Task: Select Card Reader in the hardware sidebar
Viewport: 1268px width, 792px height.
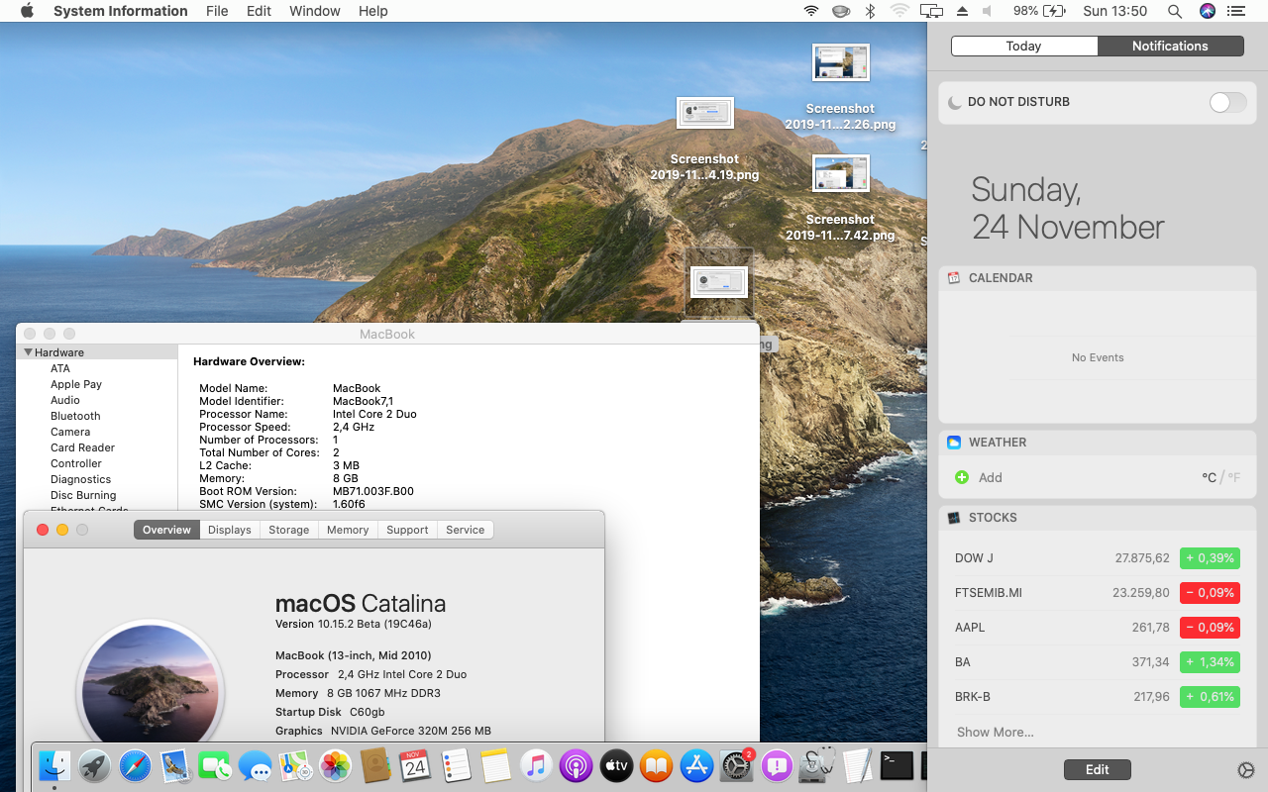Action: 83,447
